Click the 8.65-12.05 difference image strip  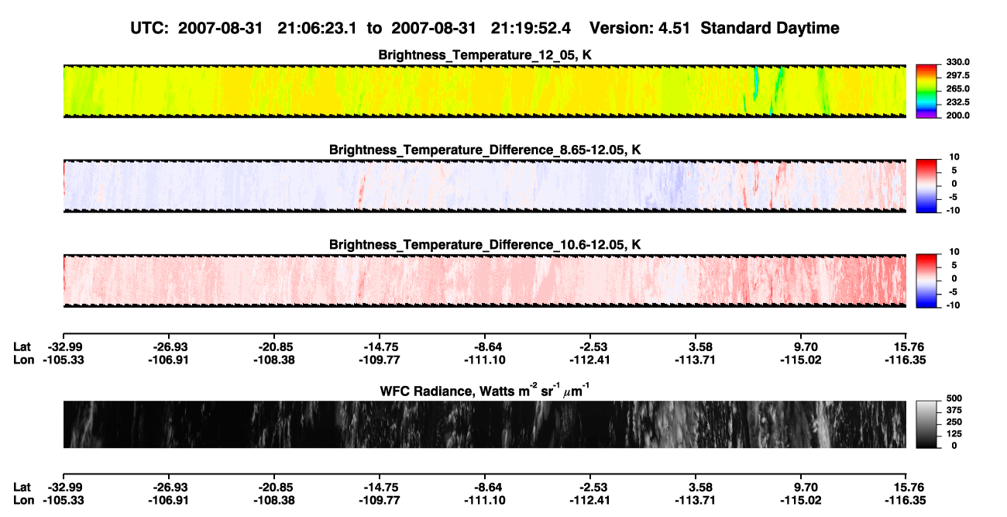pyautogui.click(x=484, y=185)
